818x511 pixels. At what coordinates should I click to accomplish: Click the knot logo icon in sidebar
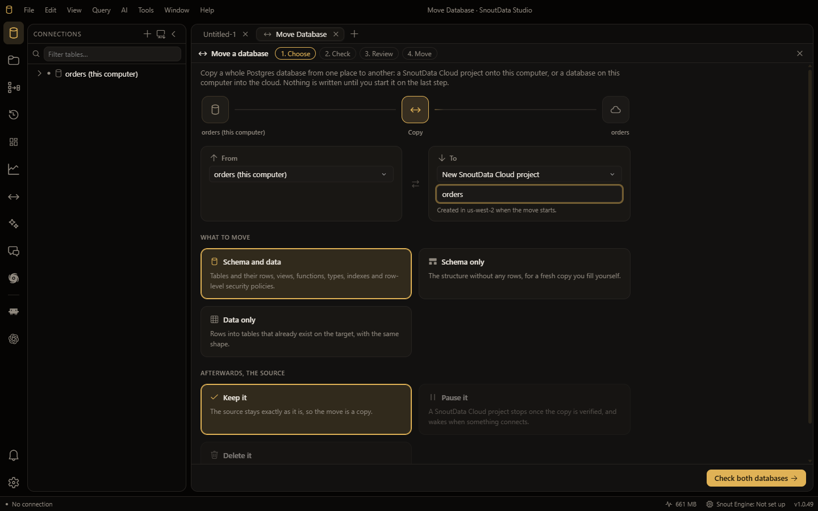[14, 339]
